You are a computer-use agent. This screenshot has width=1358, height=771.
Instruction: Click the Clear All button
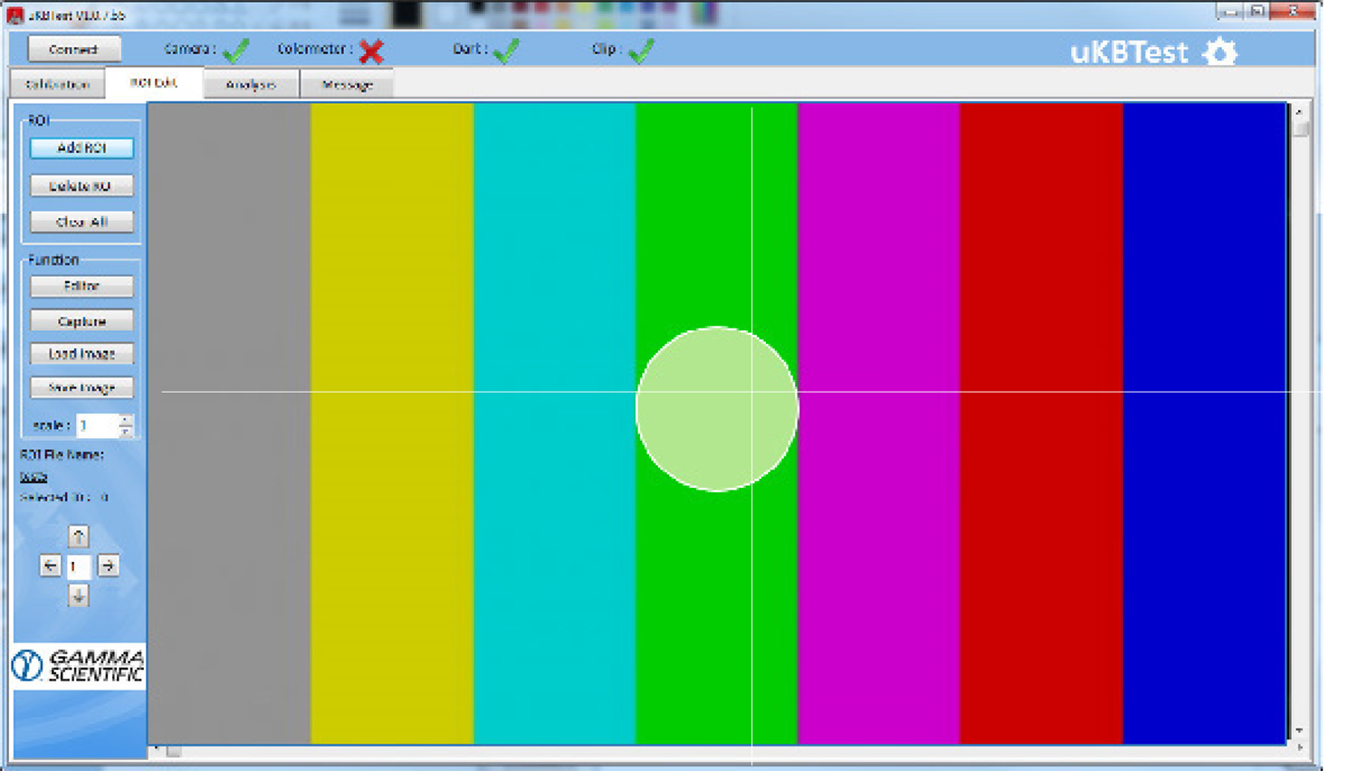point(81,222)
